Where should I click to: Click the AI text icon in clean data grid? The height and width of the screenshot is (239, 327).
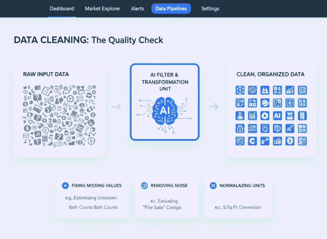pyautogui.click(x=277, y=116)
